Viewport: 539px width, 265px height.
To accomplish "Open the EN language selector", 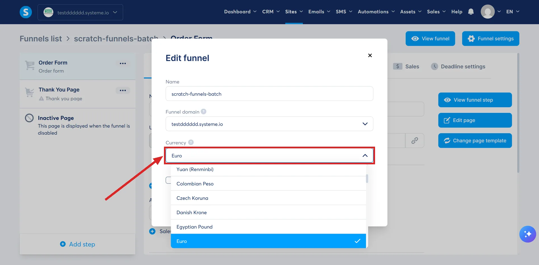I will point(513,11).
